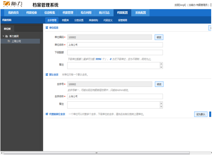Click the second 备注 textarea down arrow
The image size is (212, 155).
pyautogui.click(x=161, y=107)
